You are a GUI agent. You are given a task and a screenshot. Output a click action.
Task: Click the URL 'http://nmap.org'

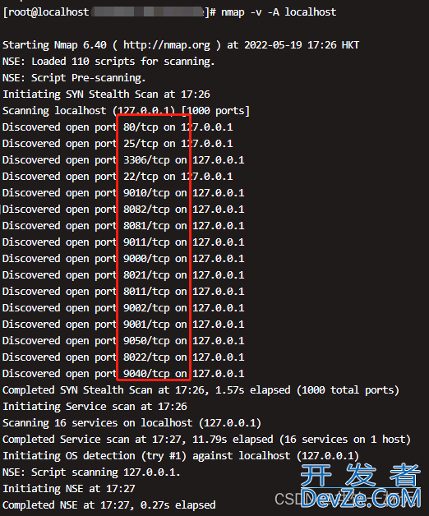point(167,45)
